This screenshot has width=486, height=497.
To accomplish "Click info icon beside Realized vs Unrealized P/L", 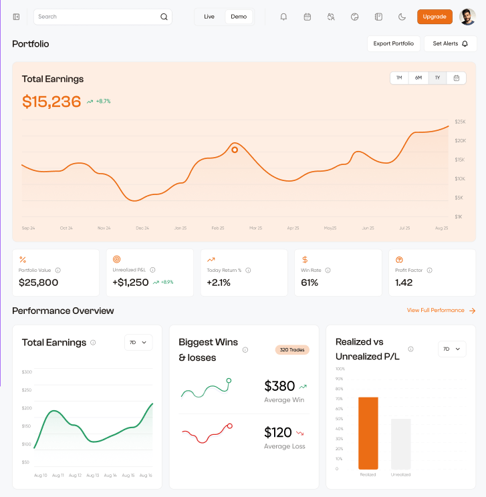I will click(411, 349).
